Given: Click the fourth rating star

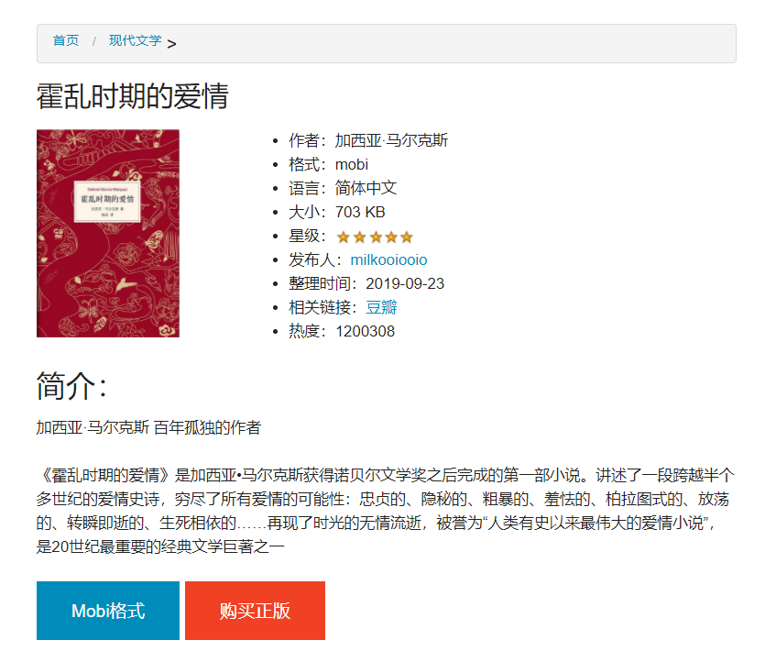Looking at the screenshot, I should coord(391,237).
